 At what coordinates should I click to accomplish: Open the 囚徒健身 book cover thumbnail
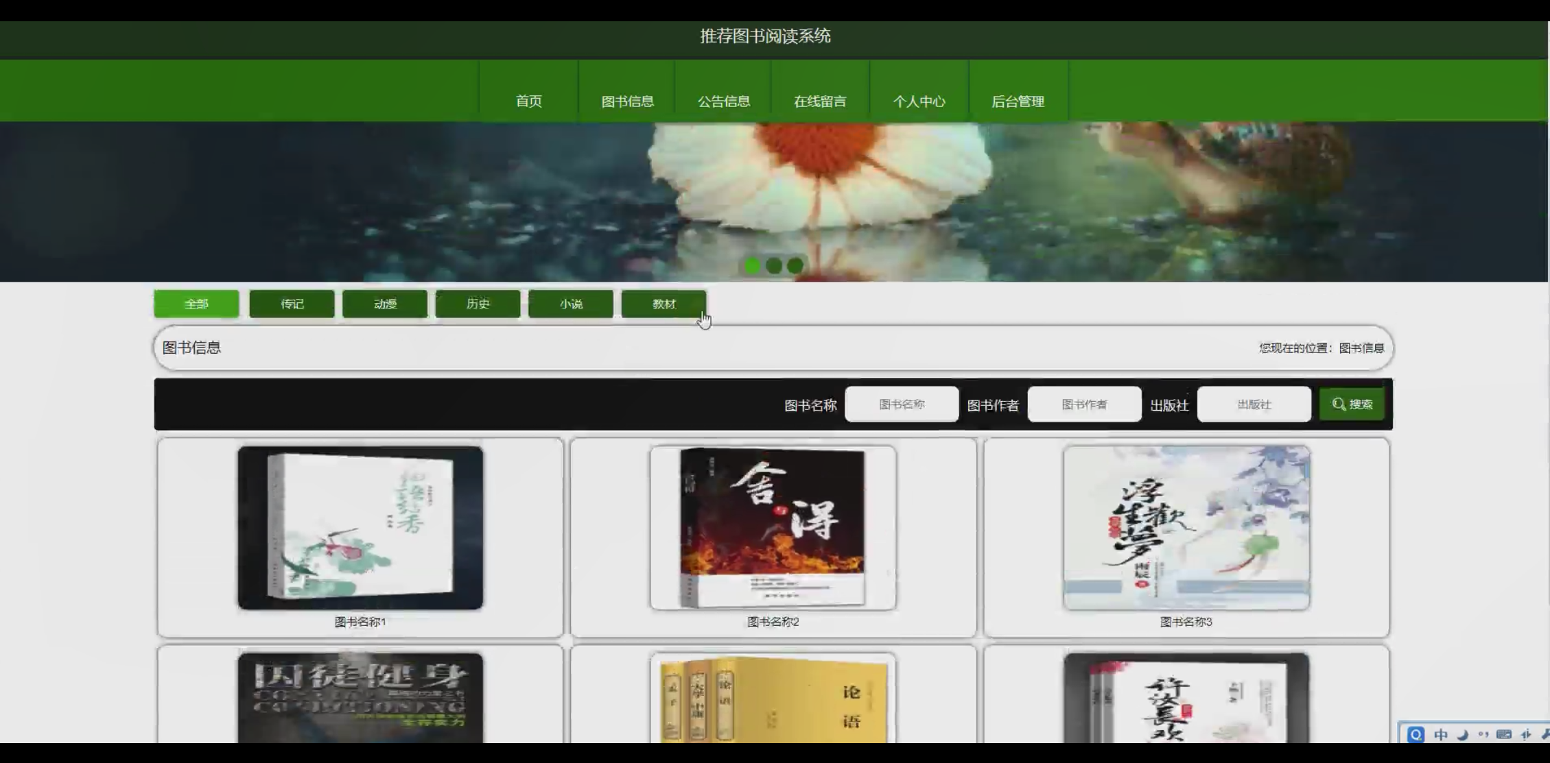(x=360, y=697)
